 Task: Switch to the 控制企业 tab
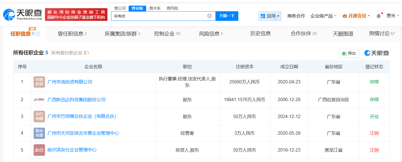click(x=167, y=34)
